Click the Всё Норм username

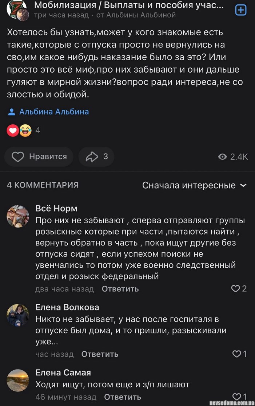coord(56,208)
